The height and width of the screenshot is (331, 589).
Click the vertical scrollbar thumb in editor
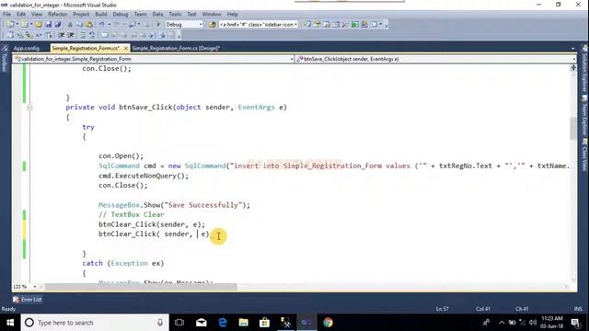tap(573, 128)
